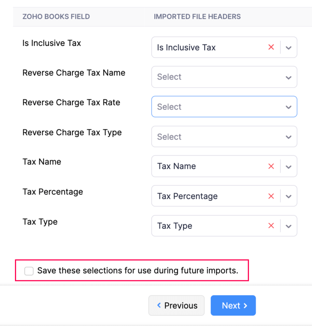Remove the mapped Tax Type header using the X
The image size is (312, 326).
tap(271, 226)
